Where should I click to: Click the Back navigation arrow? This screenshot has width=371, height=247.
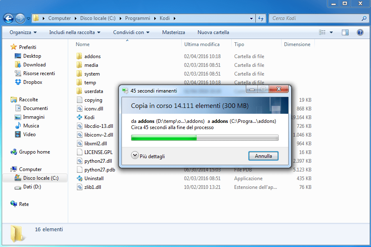[8, 18]
